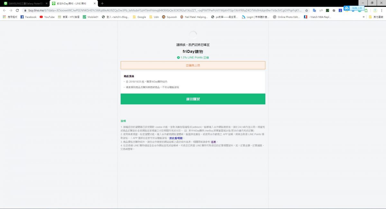Click the 1.5% LINE Points 回饋 label

(195, 57)
